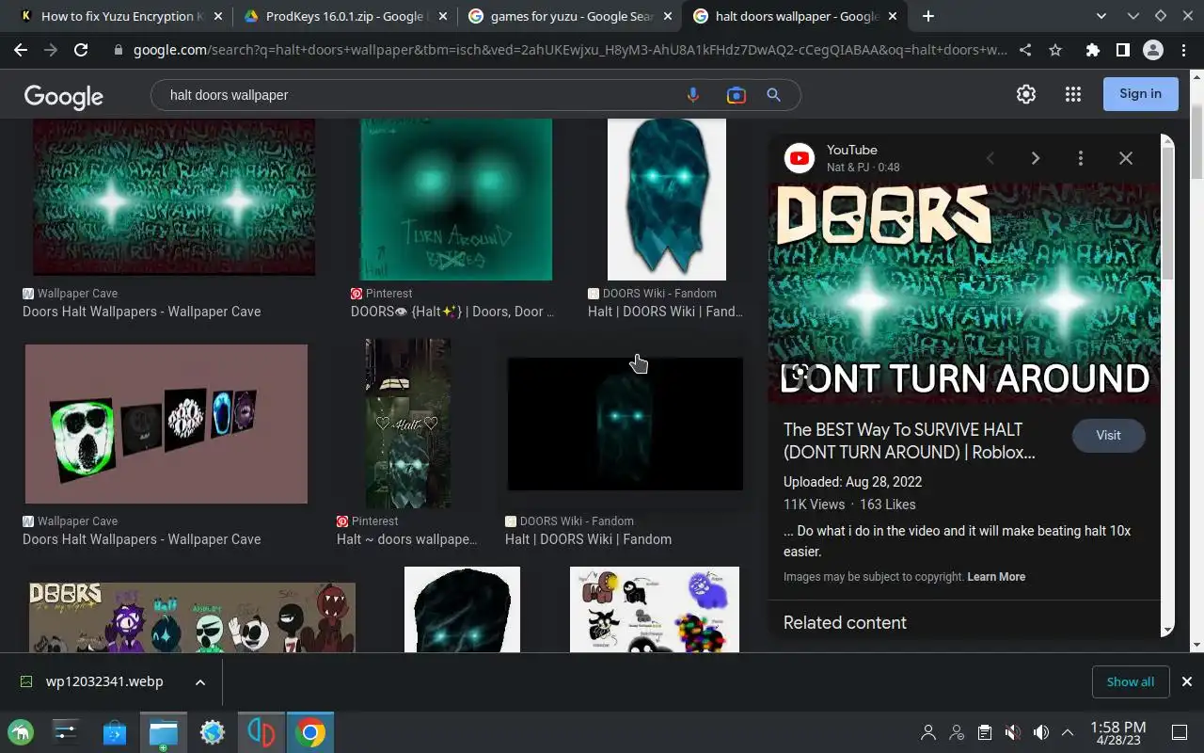This screenshot has width=1204, height=753.
Task: Reload the page with refresh icon
Action: coord(81,51)
